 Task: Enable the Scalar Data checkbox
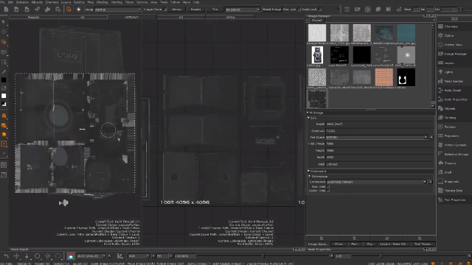(328, 191)
